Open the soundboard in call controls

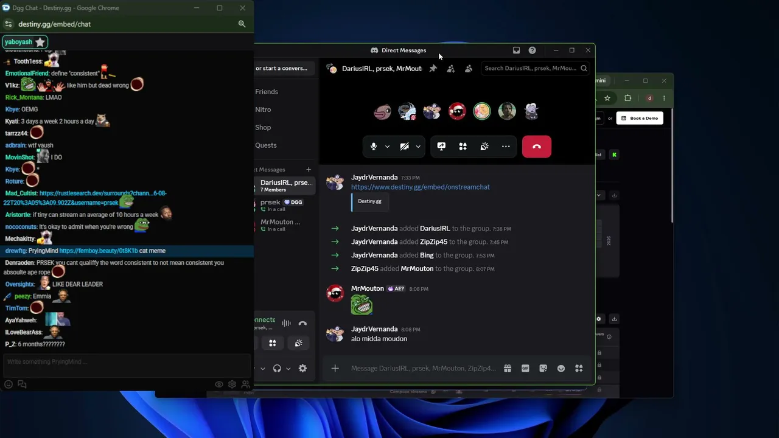pos(484,147)
